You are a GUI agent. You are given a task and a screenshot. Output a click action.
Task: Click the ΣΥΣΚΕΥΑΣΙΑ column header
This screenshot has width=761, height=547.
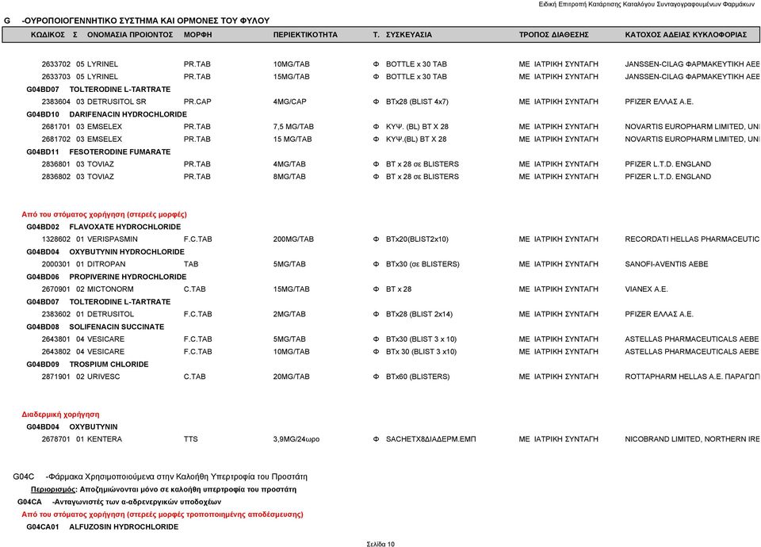[409, 35]
